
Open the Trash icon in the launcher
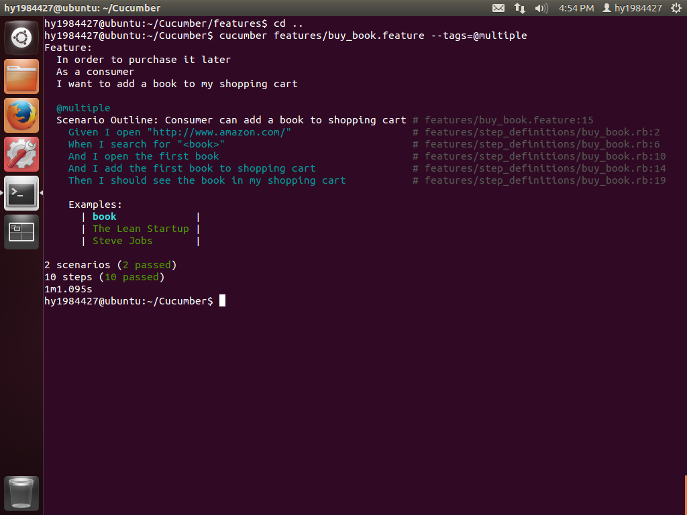click(21, 493)
